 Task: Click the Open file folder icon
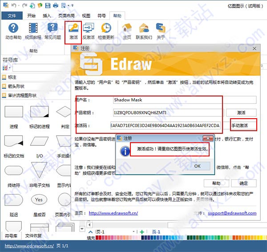pos(40,5)
